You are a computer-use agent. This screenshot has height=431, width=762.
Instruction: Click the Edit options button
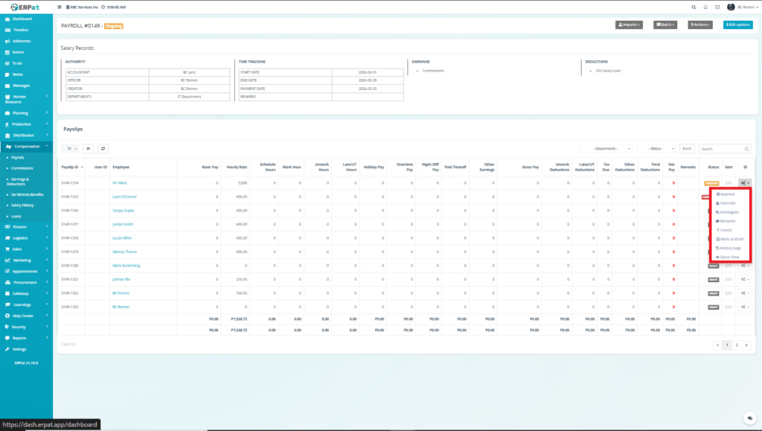click(737, 25)
